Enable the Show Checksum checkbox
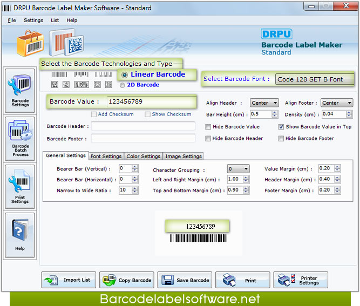 pyautogui.click(x=148, y=114)
